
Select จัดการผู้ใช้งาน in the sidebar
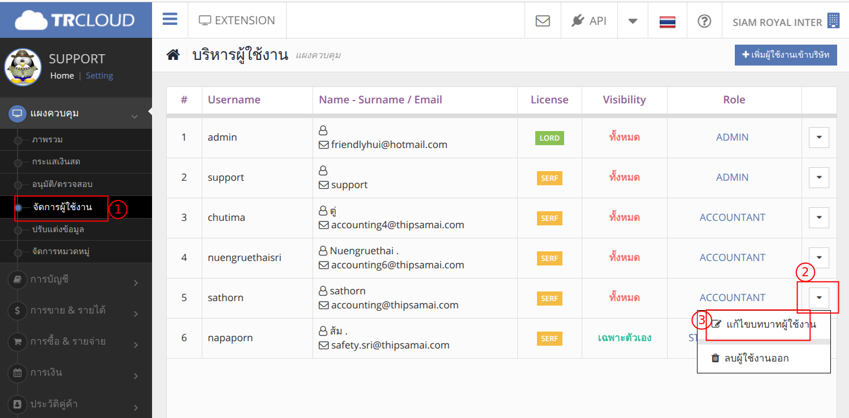tap(62, 207)
